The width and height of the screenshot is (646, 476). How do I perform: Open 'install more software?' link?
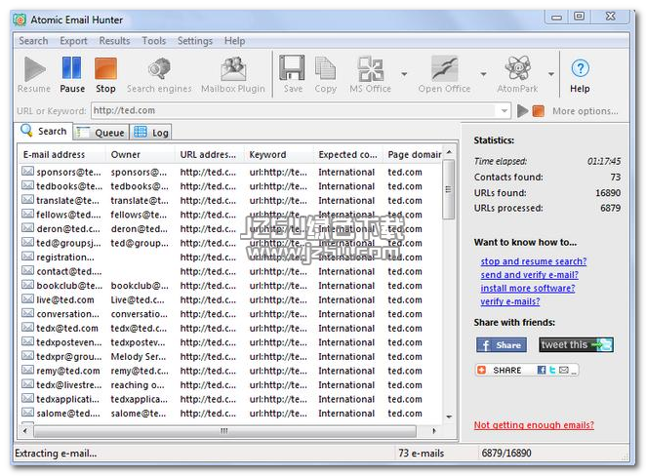point(528,288)
